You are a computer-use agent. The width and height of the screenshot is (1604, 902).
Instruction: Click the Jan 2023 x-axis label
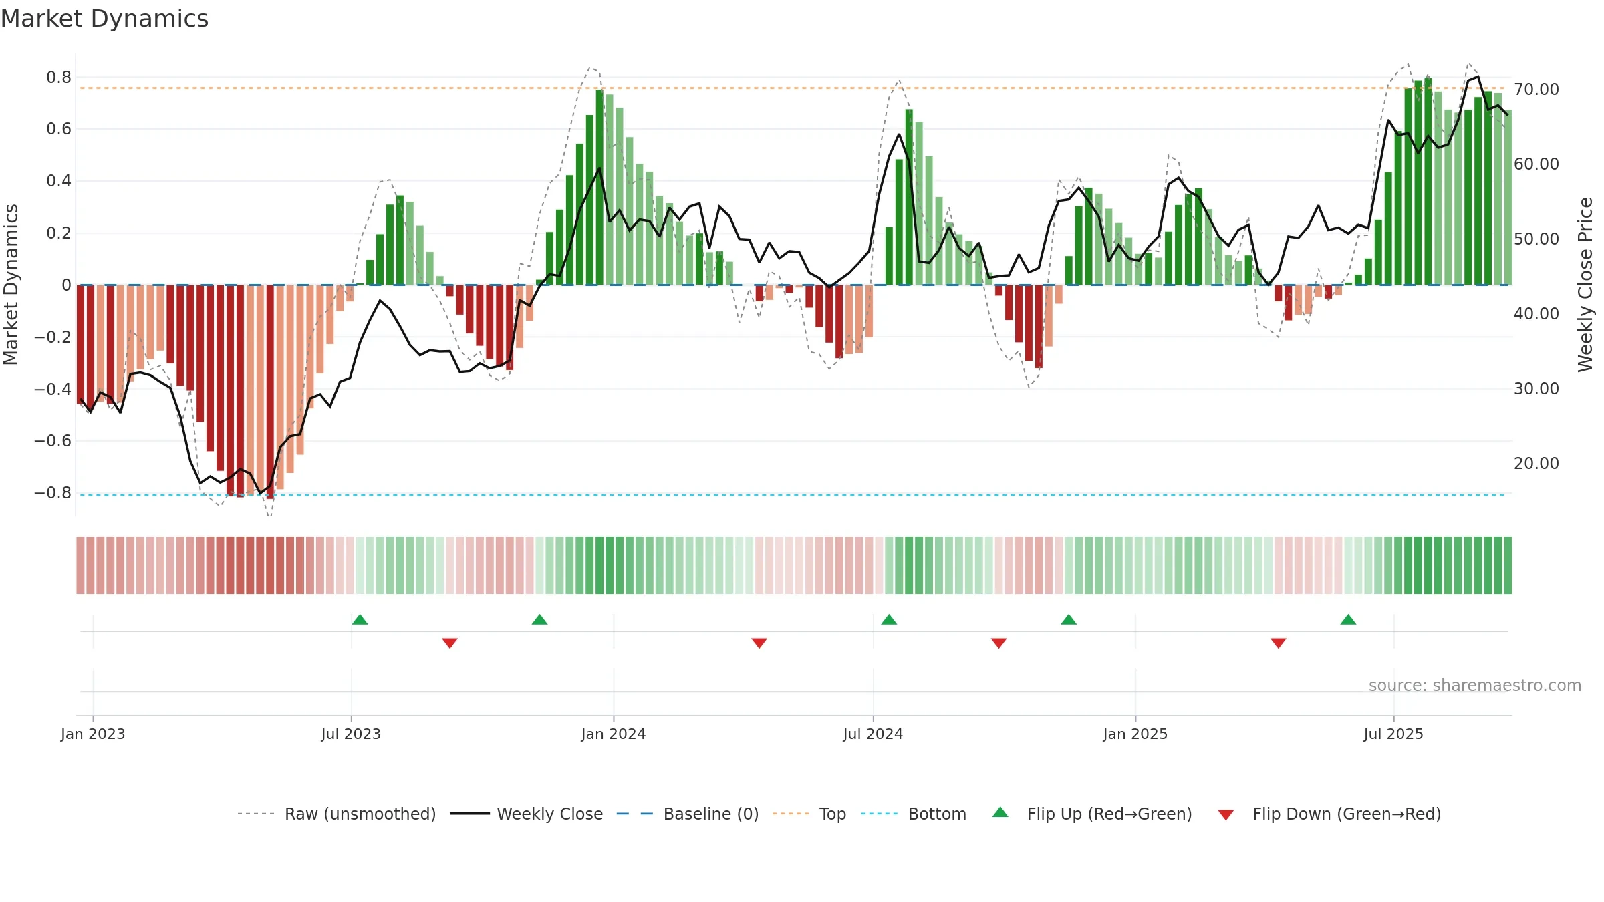tap(93, 734)
